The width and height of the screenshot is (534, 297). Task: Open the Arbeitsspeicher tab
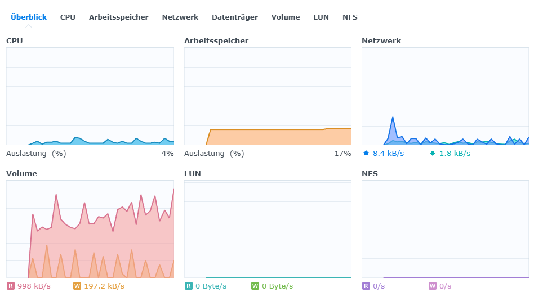pyautogui.click(x=118, y=17)
